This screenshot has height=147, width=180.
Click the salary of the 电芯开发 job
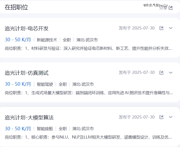click(18, 40)
